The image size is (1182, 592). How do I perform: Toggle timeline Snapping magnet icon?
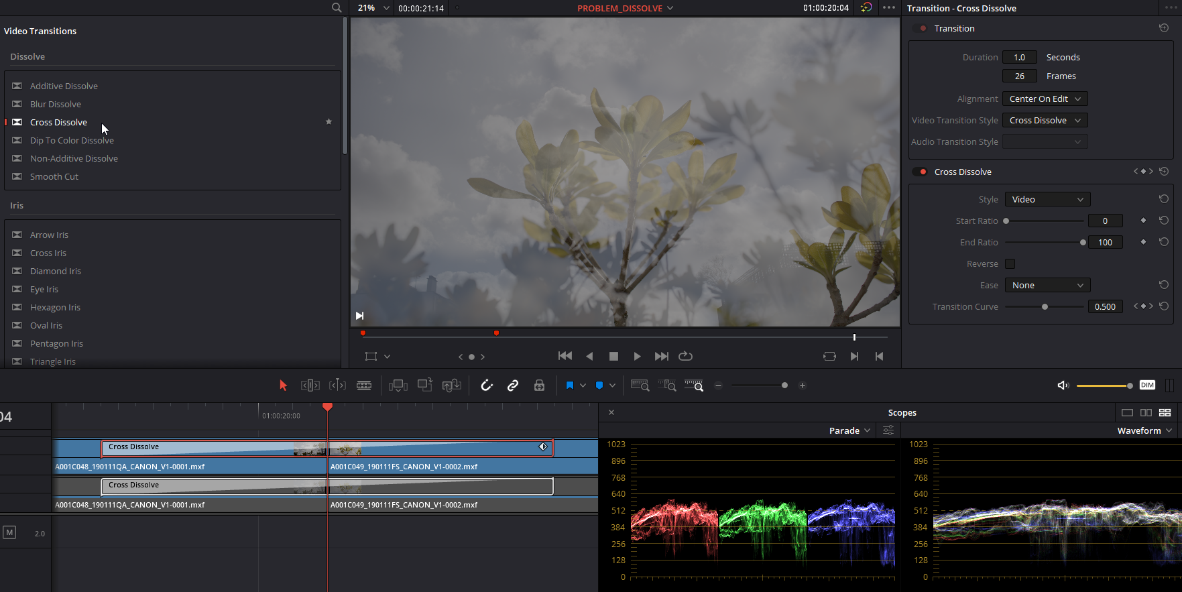point(487,386)
